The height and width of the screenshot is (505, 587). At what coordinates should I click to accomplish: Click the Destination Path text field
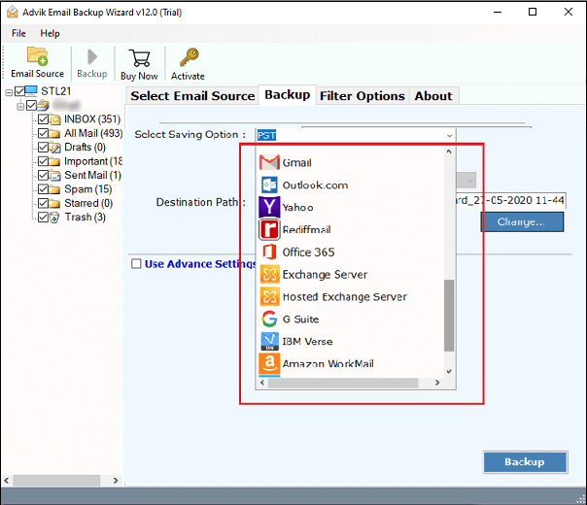click(510, 200)
